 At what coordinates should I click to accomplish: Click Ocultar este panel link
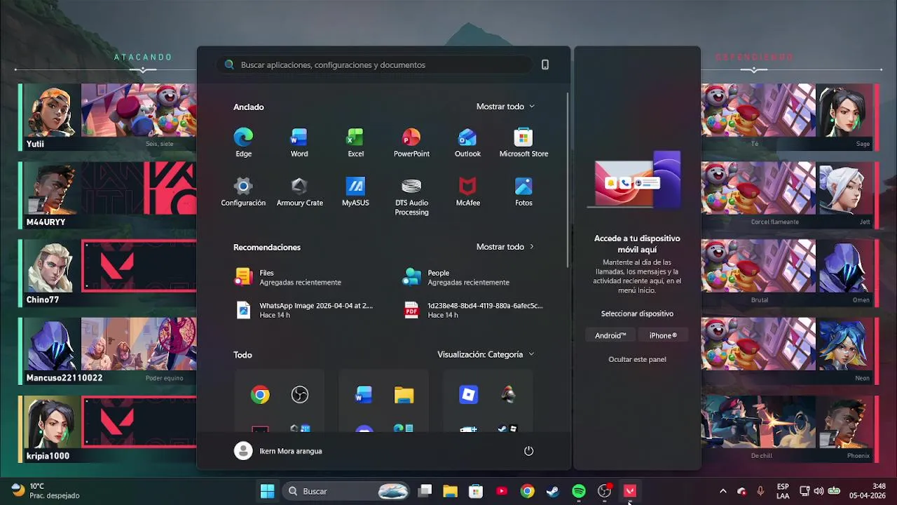click(637, 359)
